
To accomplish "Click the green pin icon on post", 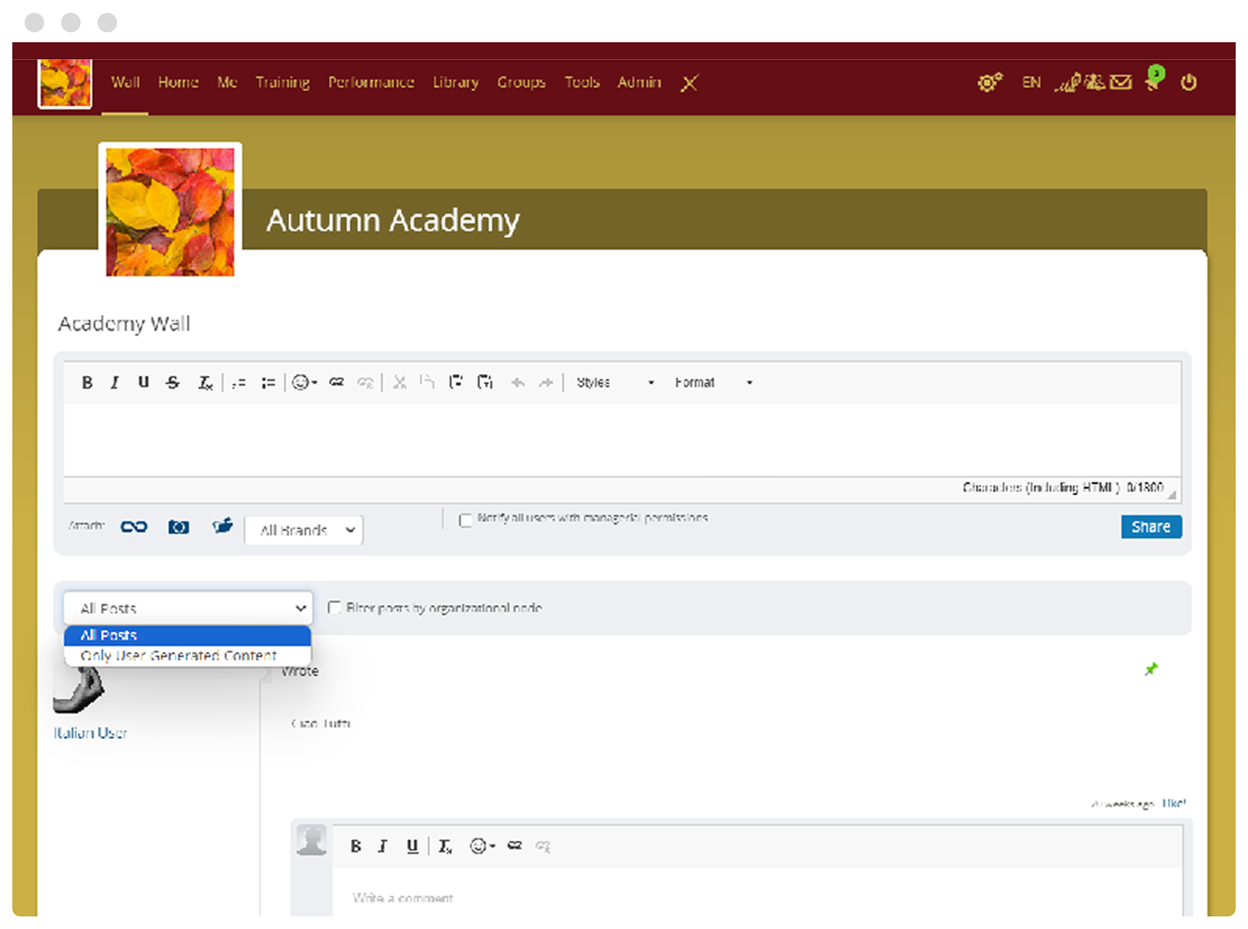I will click(1151, 669).
